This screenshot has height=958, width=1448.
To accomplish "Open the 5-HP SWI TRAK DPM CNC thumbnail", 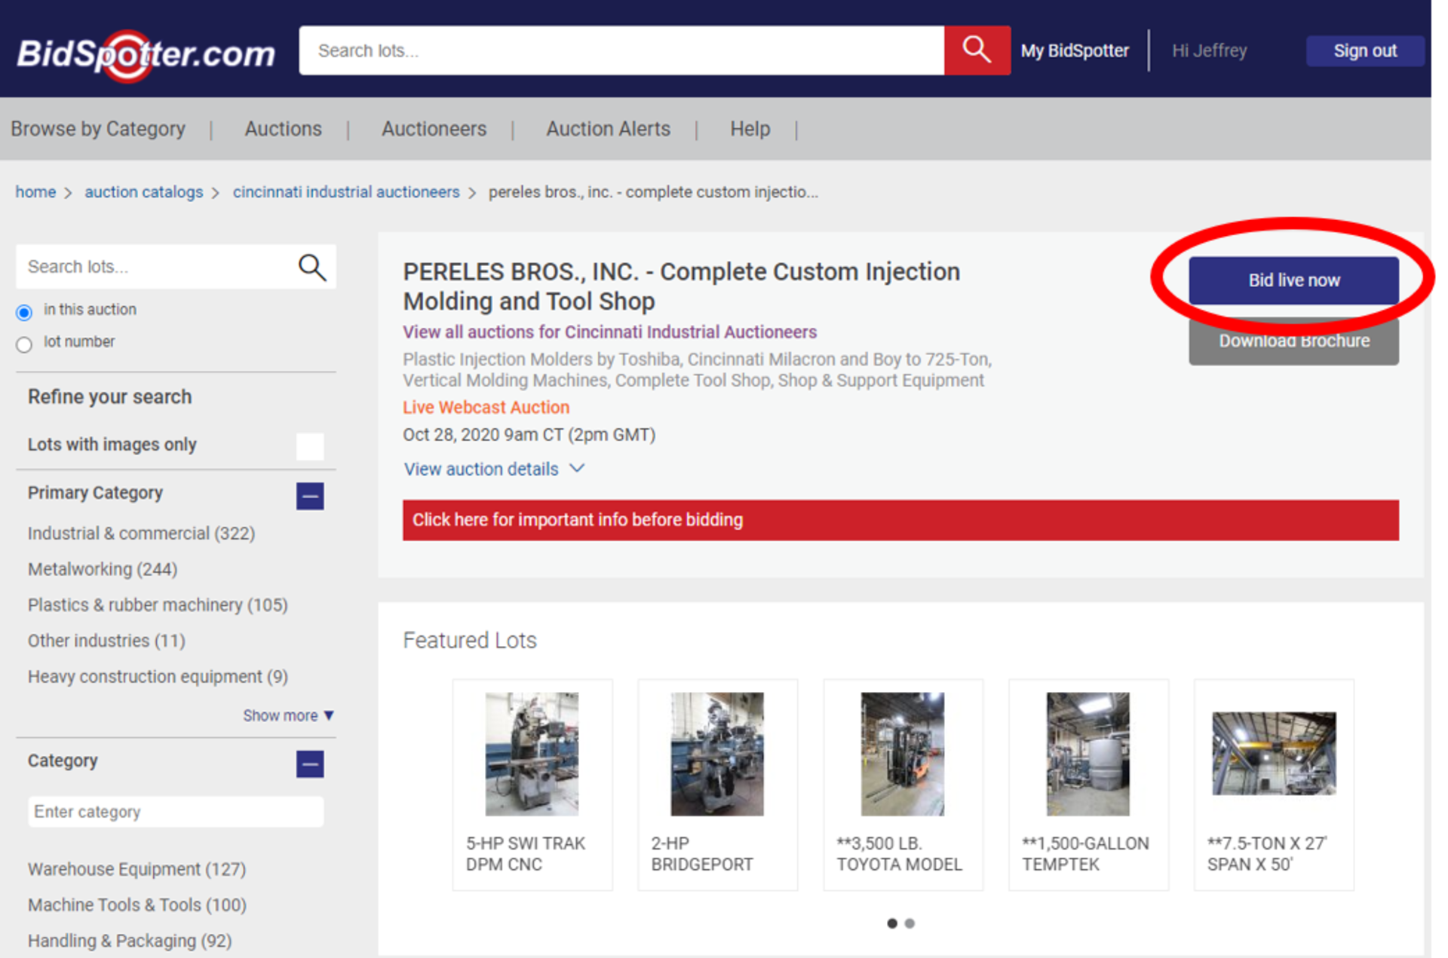I will [x=532, y=754].
